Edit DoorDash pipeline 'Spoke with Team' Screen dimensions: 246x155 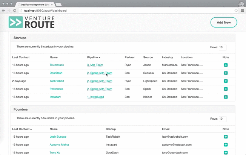[100, 73]
